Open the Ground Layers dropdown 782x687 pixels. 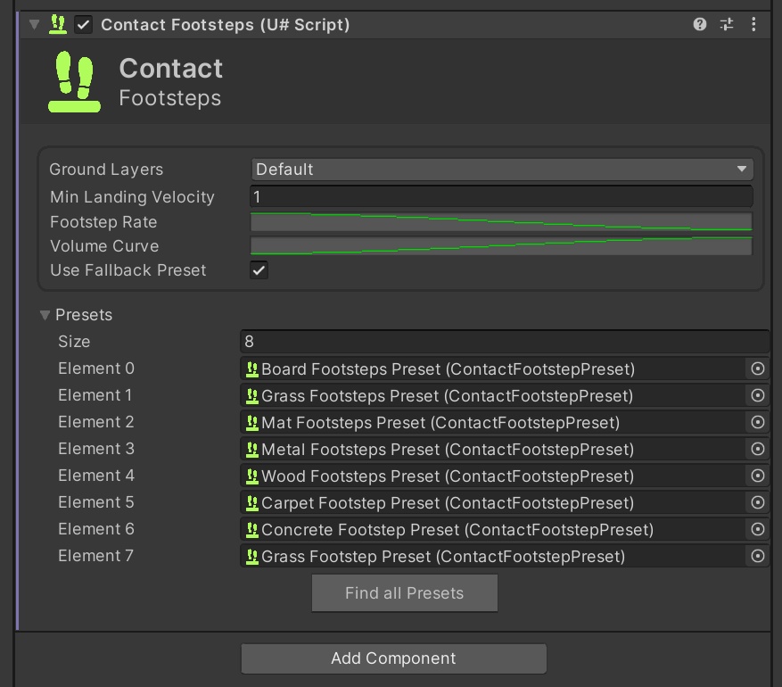pyautogui.click(x=499, y=169)
